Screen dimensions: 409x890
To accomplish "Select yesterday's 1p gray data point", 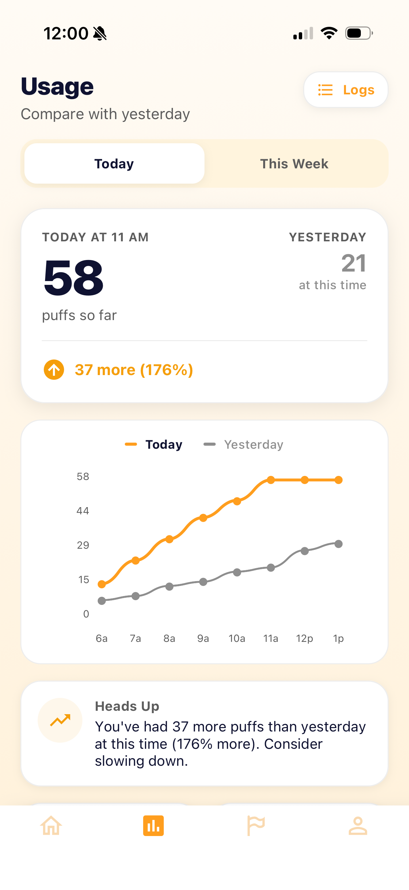I will 338,544.
